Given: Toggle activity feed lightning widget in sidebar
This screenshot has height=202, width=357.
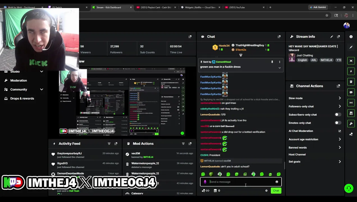Looking at the screenshot, I should 351,71.
